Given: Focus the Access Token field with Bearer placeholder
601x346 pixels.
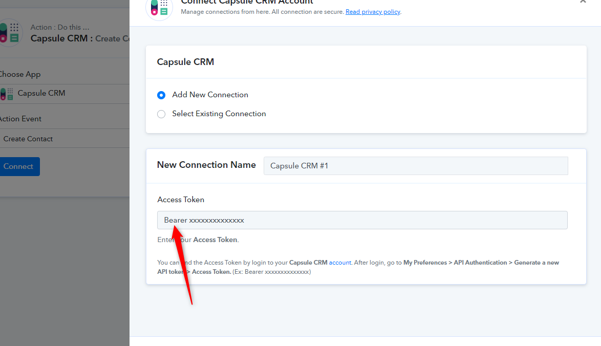Looking at the screenshot, I should (x=362, y=220).
